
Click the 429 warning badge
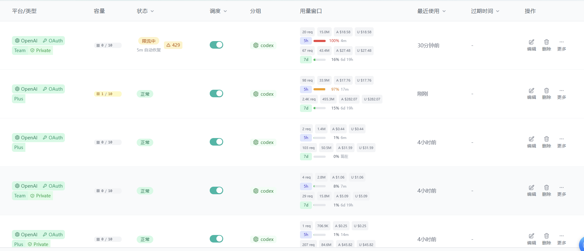click(173, 45)
